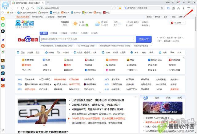Open the 小红书 link
This screenshot has height=134, width=197.
(159, 89)
